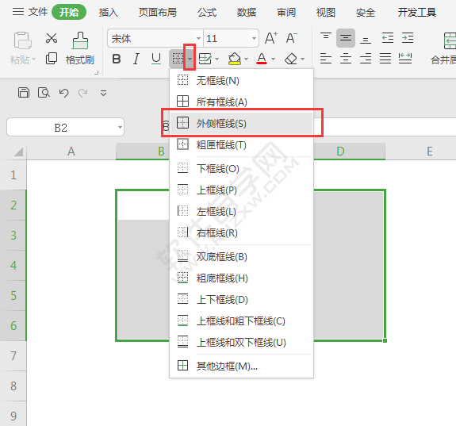
Task: Click the decrease indent icon
Action: (388, 38)
